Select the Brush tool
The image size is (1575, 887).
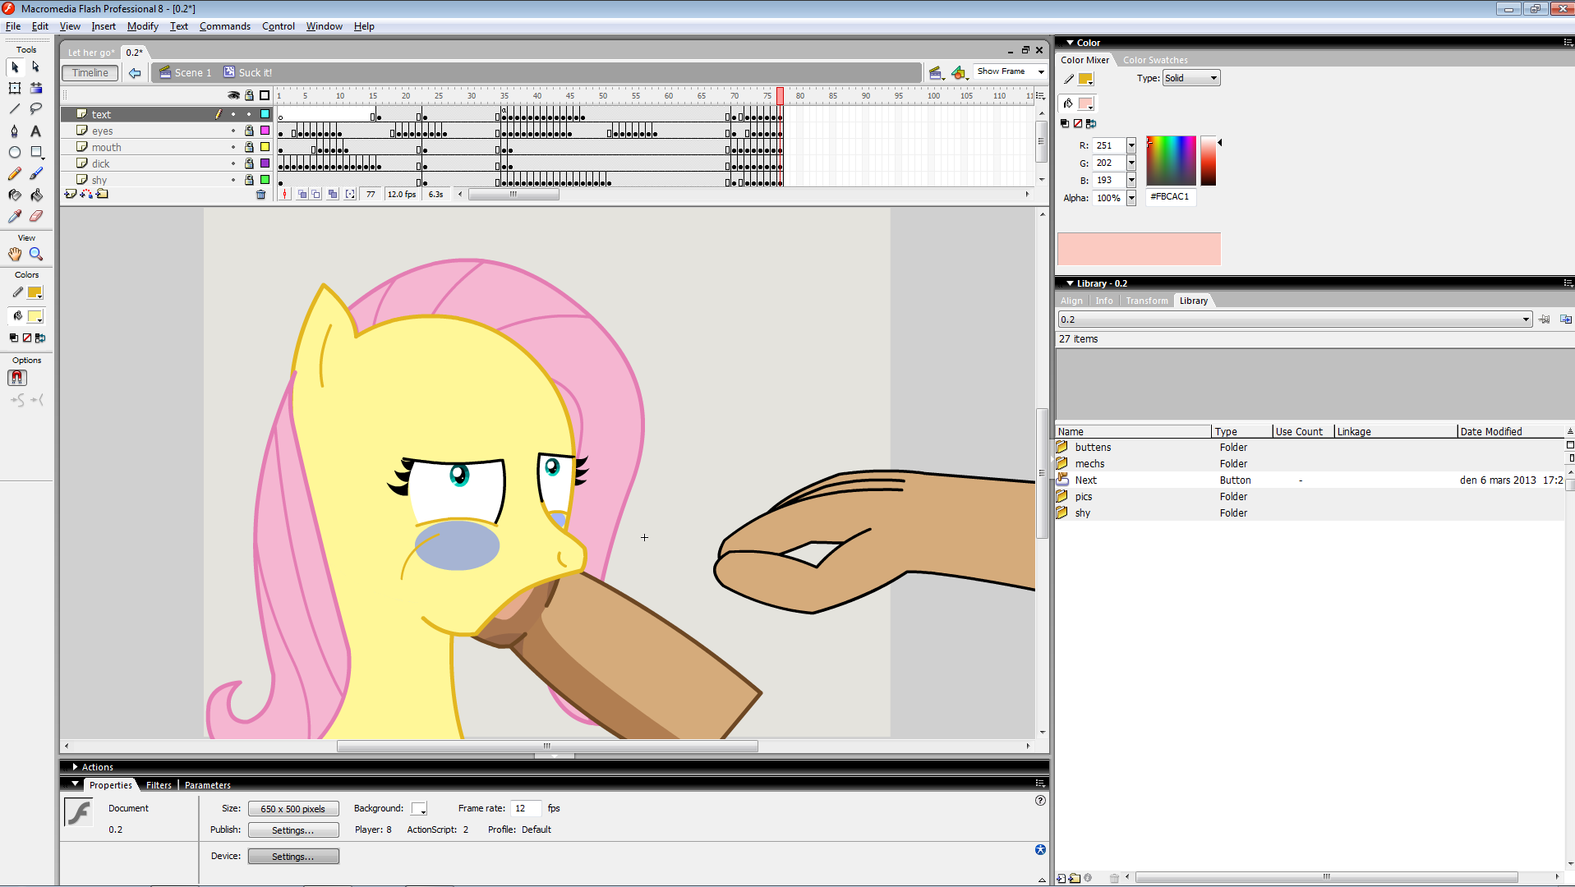[36, 173]
